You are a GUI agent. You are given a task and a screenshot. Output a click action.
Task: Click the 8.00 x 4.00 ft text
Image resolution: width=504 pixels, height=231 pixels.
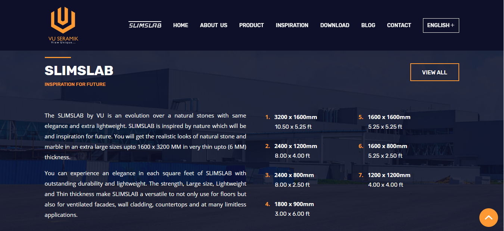(292, 156)
